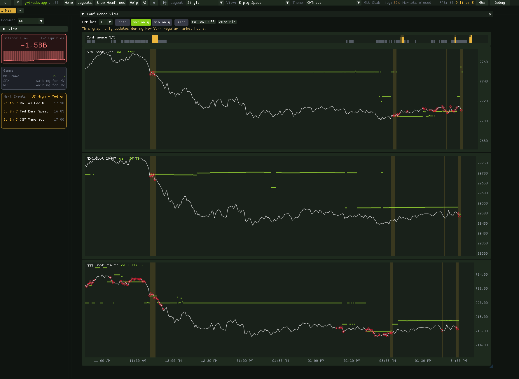Image resolution: width=519 pixels, height=379 pixels.
Task: Collapse the Confluence View header triangle
Action: (x=83, y=14)
